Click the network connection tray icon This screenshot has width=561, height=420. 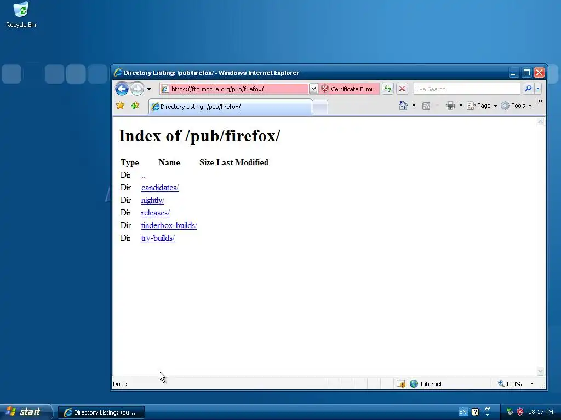pyautogui.click(x=510, y=412)
